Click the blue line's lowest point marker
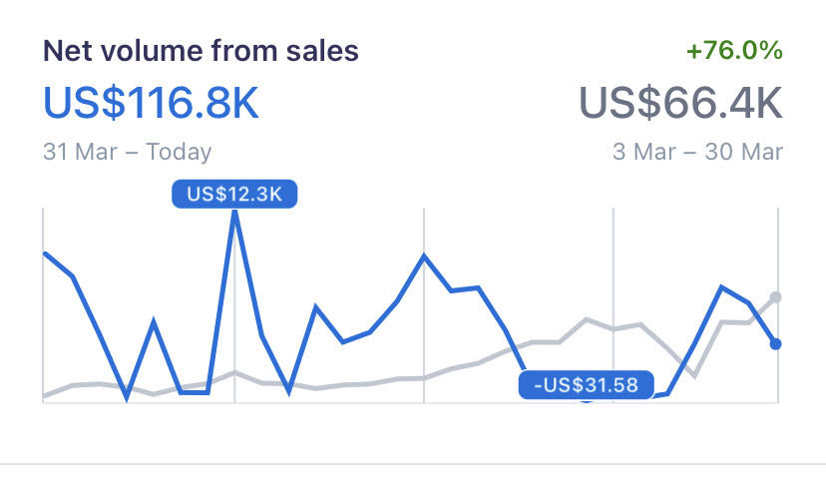 pyautogui.click(x=587, y=399)
